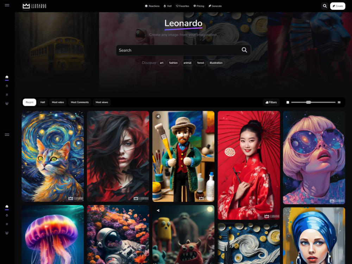Open the paper quilled starry night image
Viewport: 352px width, 264px height.
click(249, 243)
